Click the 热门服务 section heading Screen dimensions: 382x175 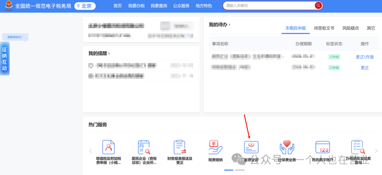point(98,125)
